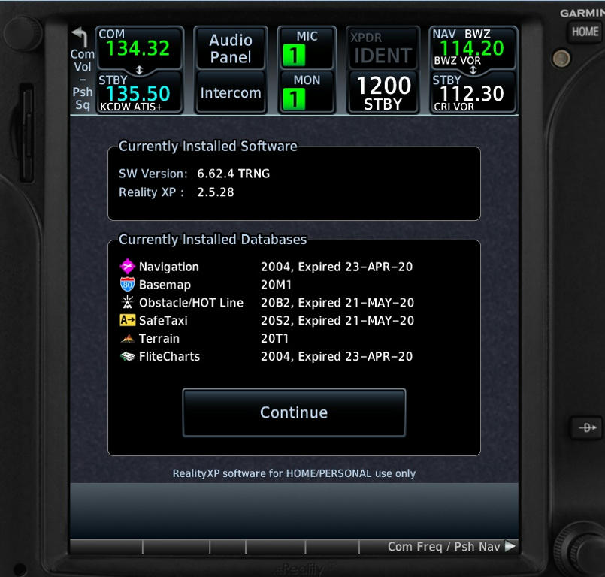
Task: Toggle MIC 1 selection
Action: [307, 48]
